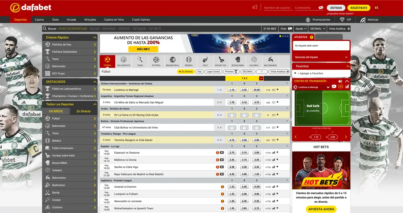The width and height of the screenshot is (403, 213).
Task: Open the 1 X 2 market dropdown arrow
Action: (261, 78)
